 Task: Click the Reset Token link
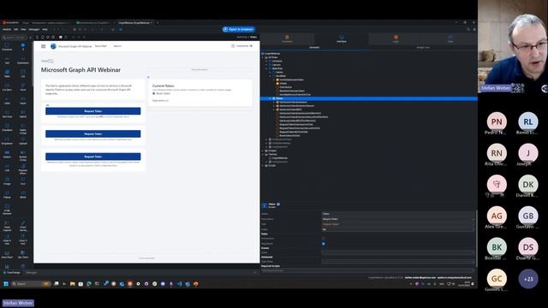click(163, 93)
